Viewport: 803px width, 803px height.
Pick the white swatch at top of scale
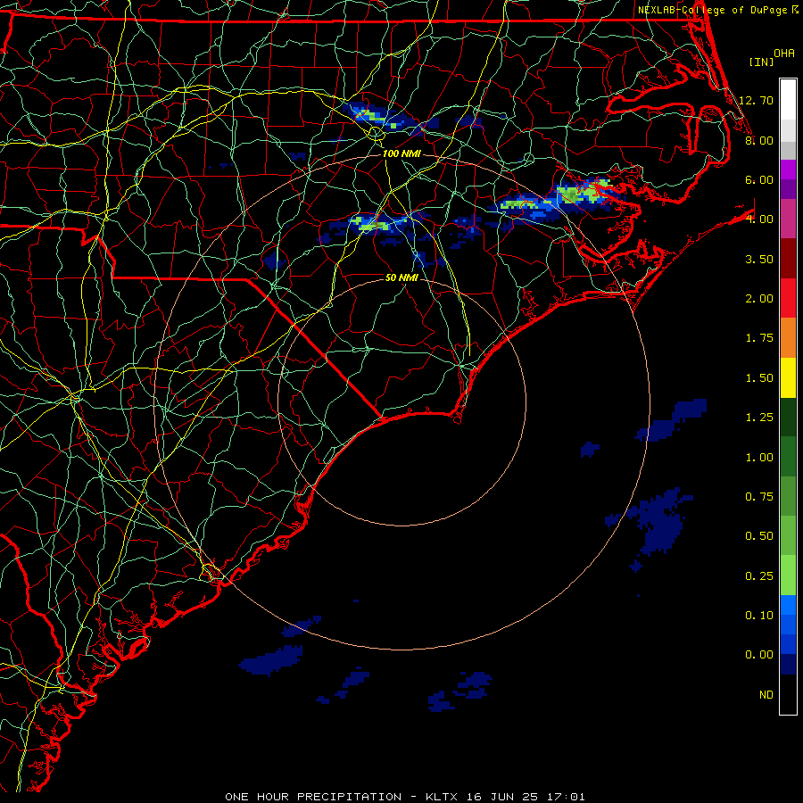click(x=788, y=100)
